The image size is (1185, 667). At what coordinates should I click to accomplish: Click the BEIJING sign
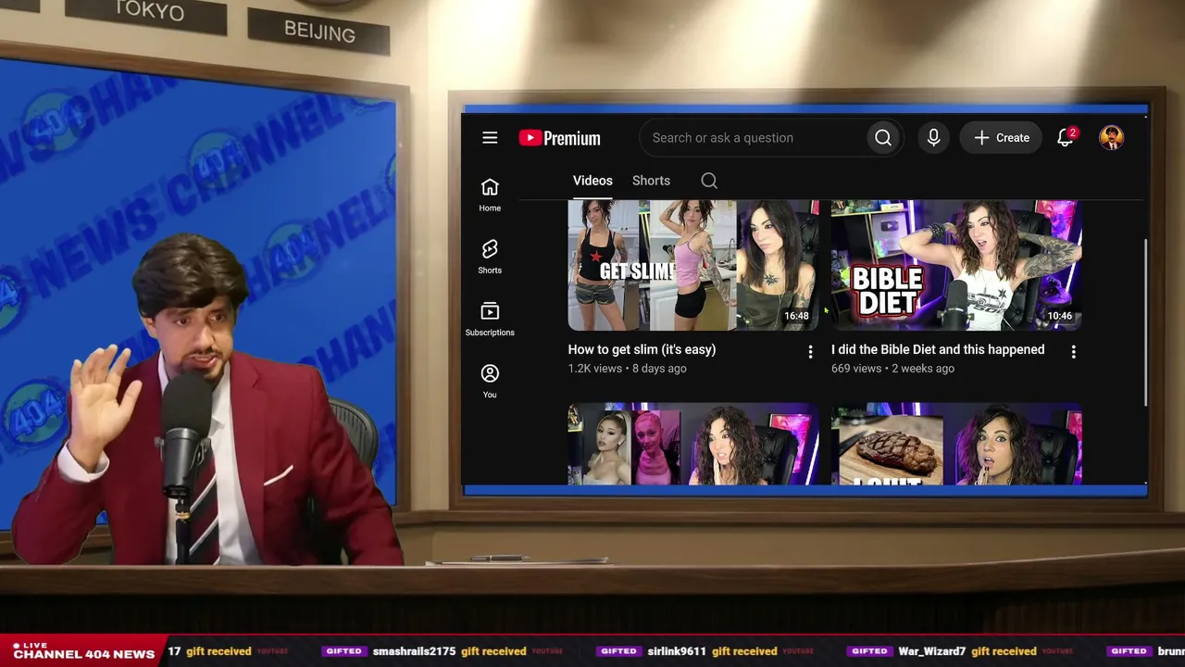(x=319, y=31)
